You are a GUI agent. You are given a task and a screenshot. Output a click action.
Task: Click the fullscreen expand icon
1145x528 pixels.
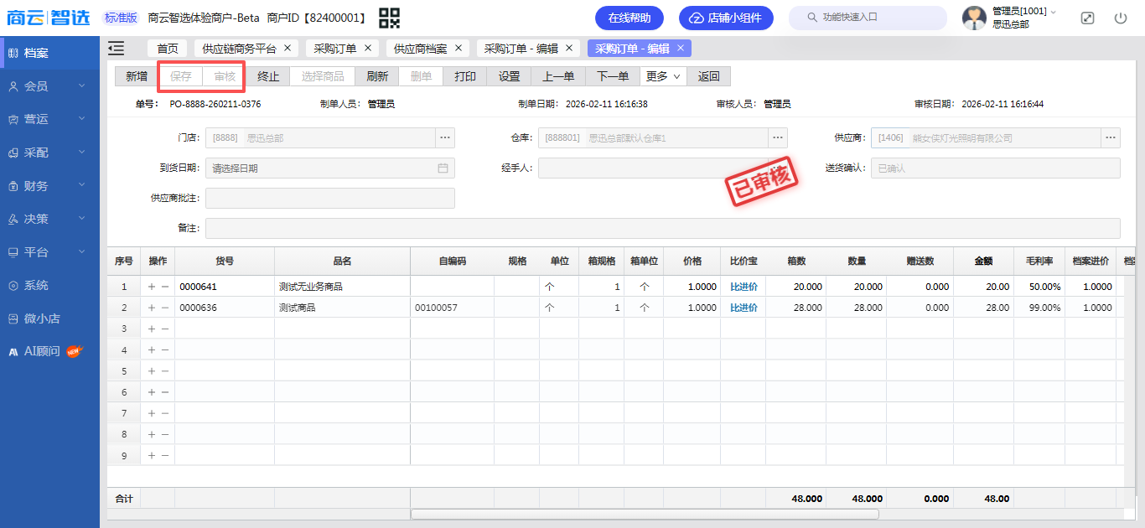click(1087, 18)
